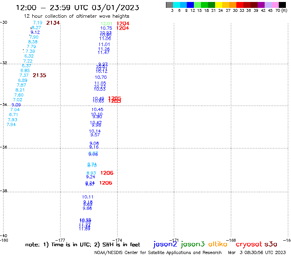291x256 pixels.
Task: Click the NOAA/NESDIS Center credit line
Action: coord(158,253)
